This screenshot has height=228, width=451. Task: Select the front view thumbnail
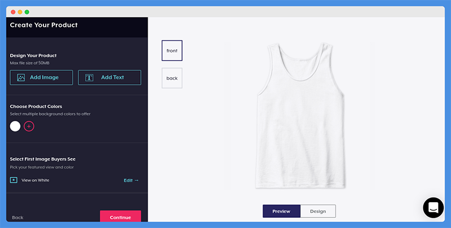[x=172, y=51]
